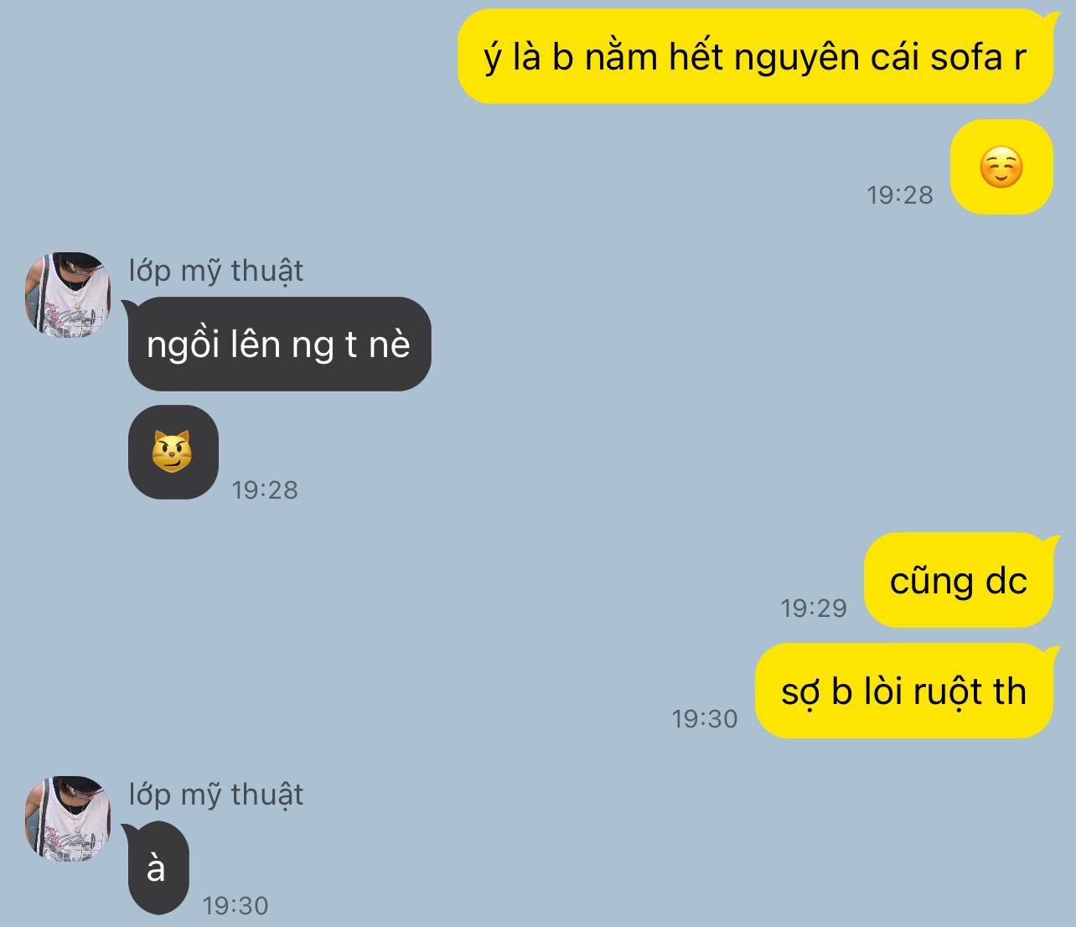Image resolution: width=1076 pixels, height=927 pixels.
Task: Click 19:30 timestamp beside 'sợ b lòi ruột th'
Action: [704, 718]
